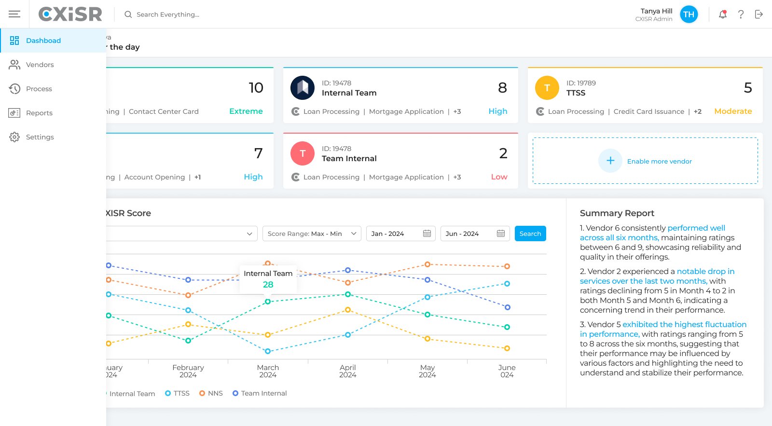The width and height of the screenshot is (772, 426).
Task: Toggle the TTSS legend series
Action: (177, 393)
